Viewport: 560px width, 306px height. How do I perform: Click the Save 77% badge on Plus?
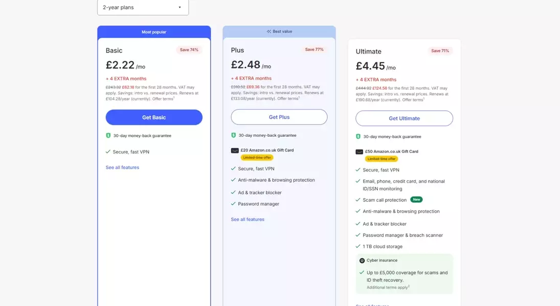[x=314, y=49]
